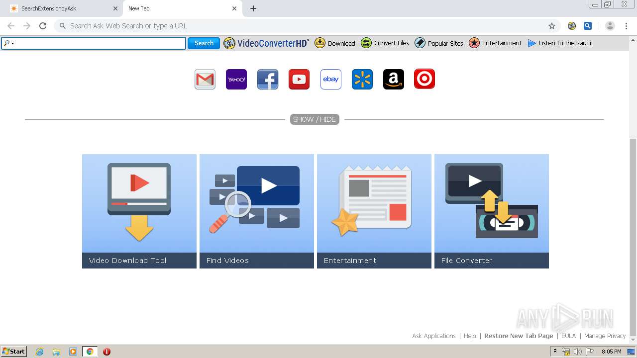Screen dimensions: 637x358
Task: Click Listen to the Radio
Action: click(x=559, y=43)
